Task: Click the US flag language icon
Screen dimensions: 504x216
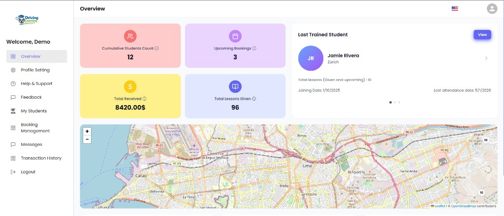Action: [454, 9]
